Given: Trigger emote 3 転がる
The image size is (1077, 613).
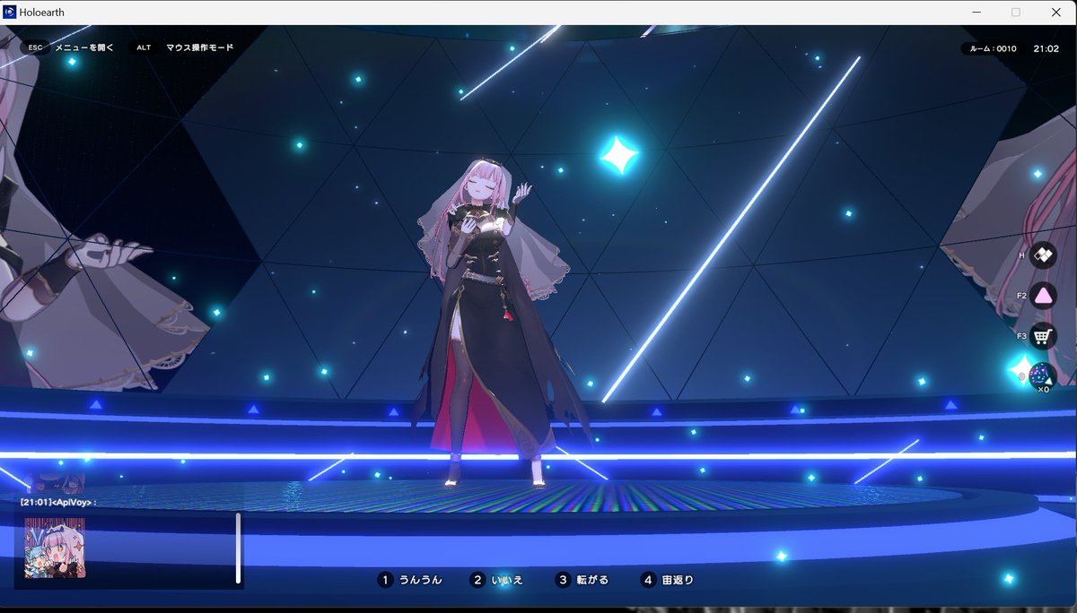Looking at the screenshot, I should 582,580.
